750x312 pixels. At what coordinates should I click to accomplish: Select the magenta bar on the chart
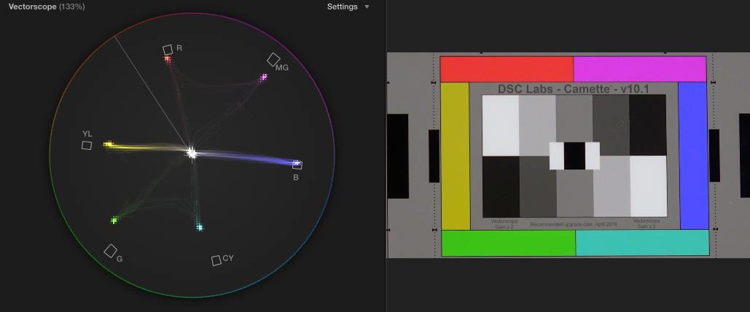(640, 68)
